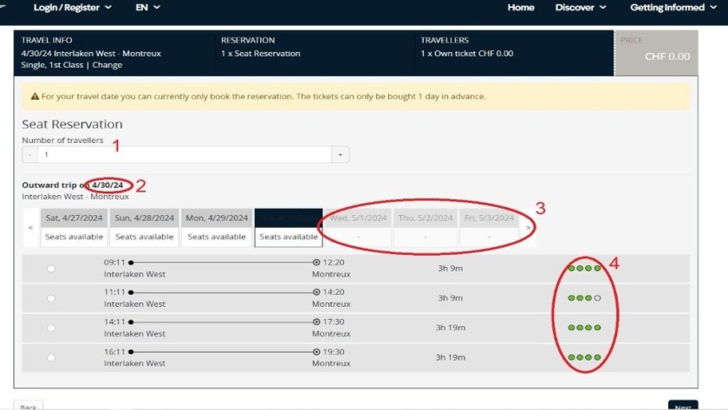
Task: Select the Sat, 4/27/2024 date tab
Action: (x=75, y=227)
